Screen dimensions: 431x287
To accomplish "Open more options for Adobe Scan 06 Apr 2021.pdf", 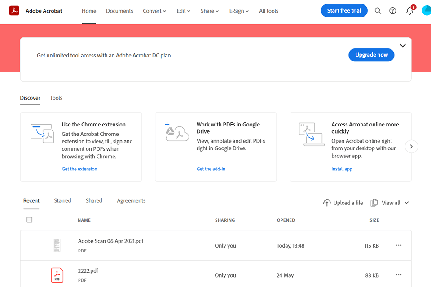I will [x=399, y=245].
